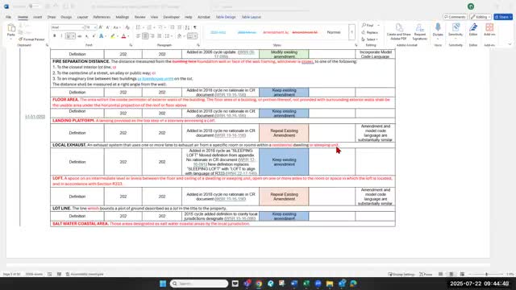Justify the paragraph text

pyautogui.click(x=160, y=35)
